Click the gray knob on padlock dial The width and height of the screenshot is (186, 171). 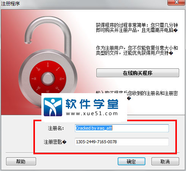click(48, 79)
